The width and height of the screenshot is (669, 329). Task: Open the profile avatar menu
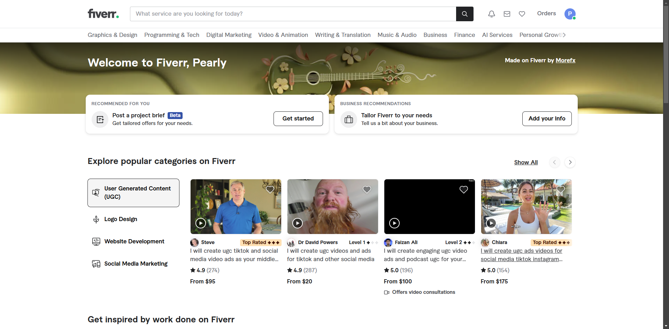tap(570, 14)
